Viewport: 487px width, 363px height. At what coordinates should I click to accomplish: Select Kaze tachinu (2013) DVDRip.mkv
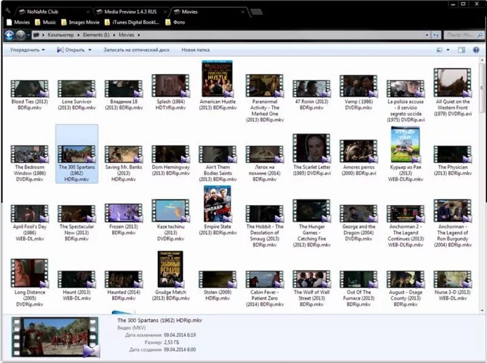170,220
